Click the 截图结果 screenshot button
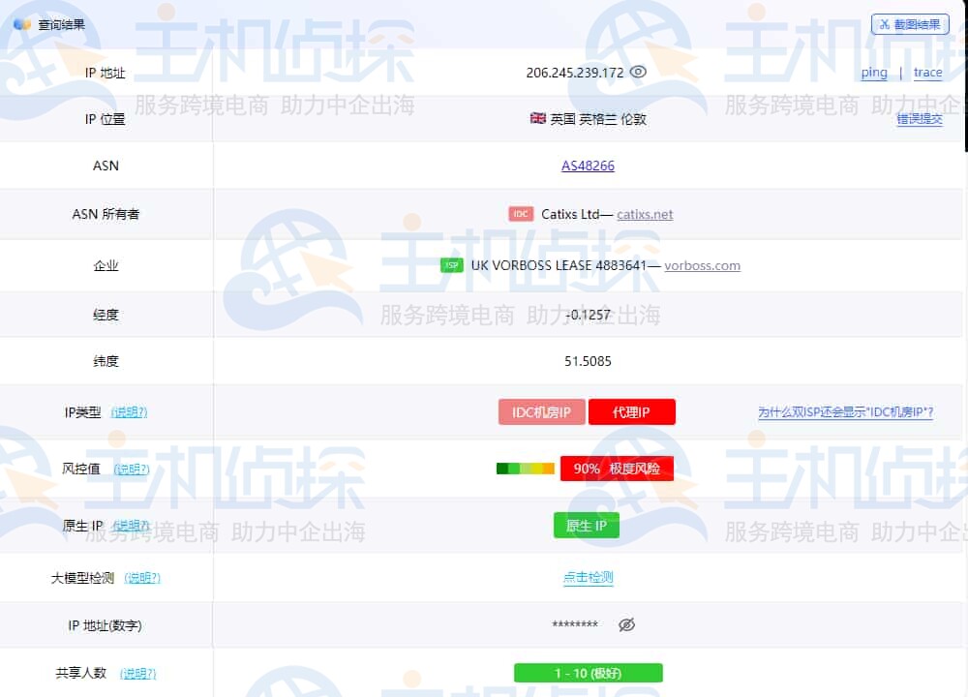This screenshot has width=968, height=697. click(x=910, y=25)
